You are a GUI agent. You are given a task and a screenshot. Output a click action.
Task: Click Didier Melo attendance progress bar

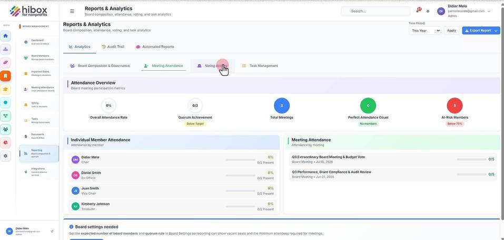tap(241, 160)
